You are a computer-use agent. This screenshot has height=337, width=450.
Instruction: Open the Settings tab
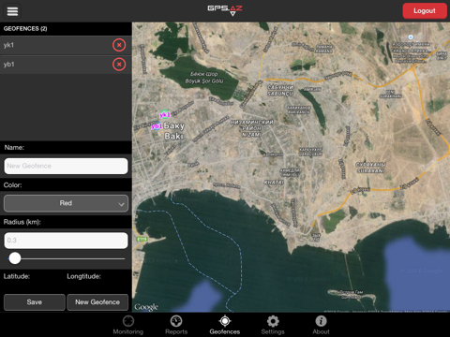(273, 325)
